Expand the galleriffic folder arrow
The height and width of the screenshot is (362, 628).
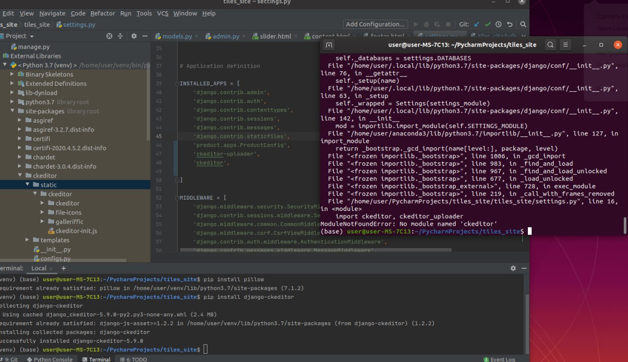[x=43, y=222]
